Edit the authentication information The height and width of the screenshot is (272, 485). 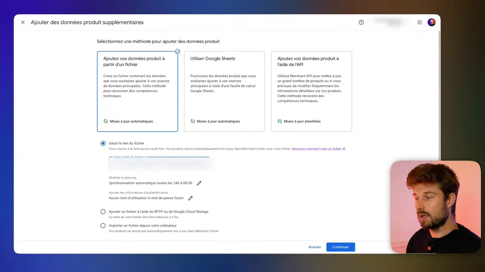tap(190, 198)
